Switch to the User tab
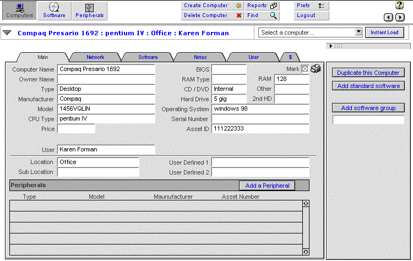This screenshot has width=413, height=261. [253, 57]
